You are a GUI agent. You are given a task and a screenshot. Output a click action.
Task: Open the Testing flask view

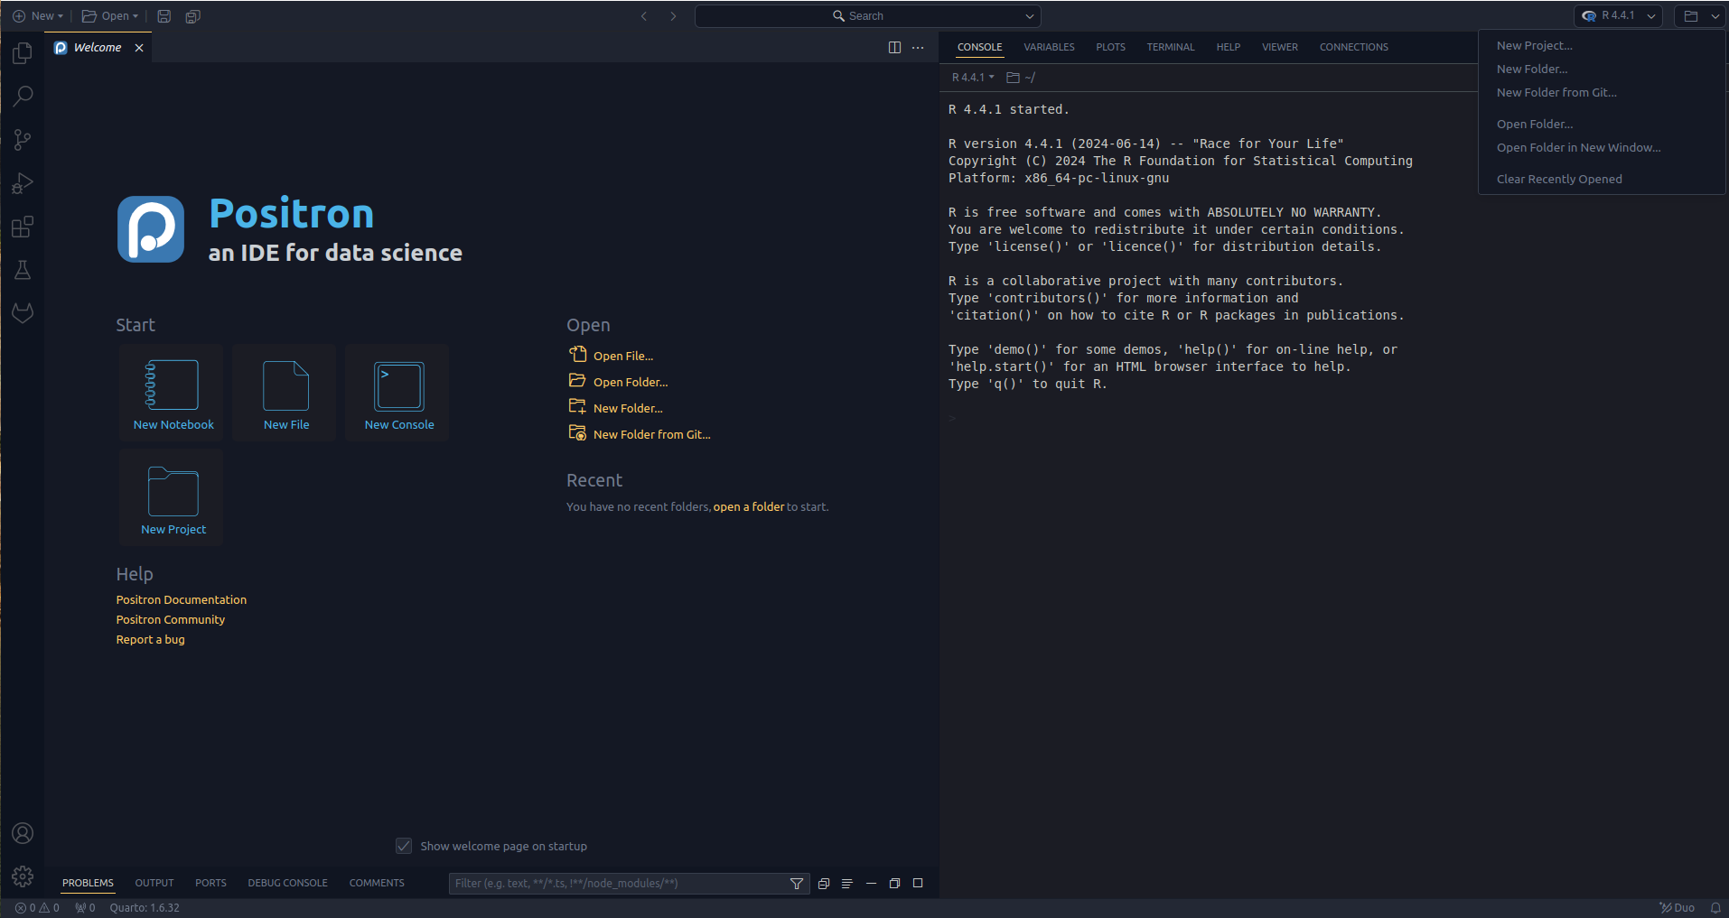(23, 270)
